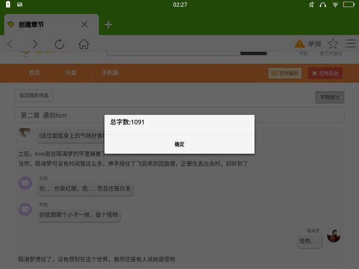The width and height of the screenshot is (359, 269).
Task: Tap the 举报 warning triangle icon
Action: click(x=300, y=44)
